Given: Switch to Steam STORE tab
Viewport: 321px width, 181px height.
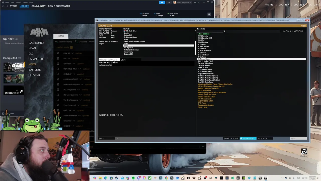Looking at the screenshot, I should pyautogui.click(x=13, y=6).
